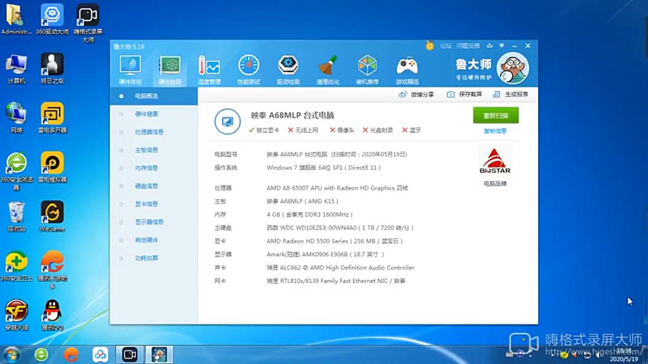648x364 pixels.
Task: Select 电脑概览 in sidebar
Action: [154, 96]
